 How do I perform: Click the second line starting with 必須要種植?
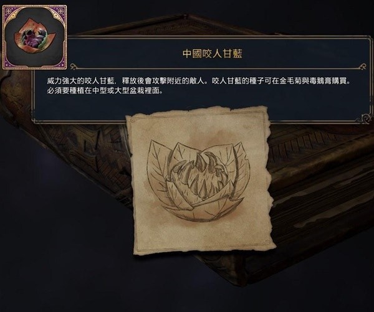105,91
